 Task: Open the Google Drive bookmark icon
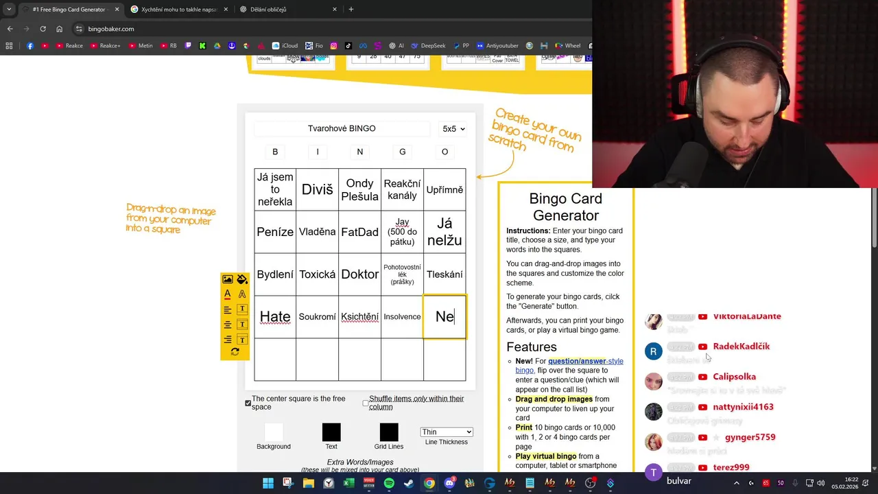point(217,46)
